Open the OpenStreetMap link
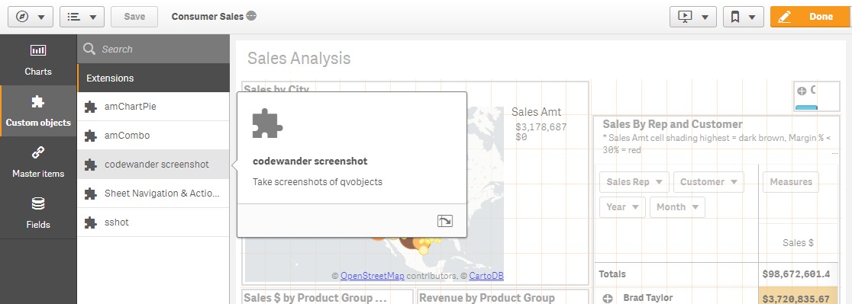852x304 pixels. click(x=373, y=276)
